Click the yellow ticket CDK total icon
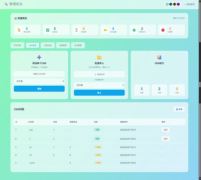The height and width of the screenshot is (180, 201). click(105, 30)
